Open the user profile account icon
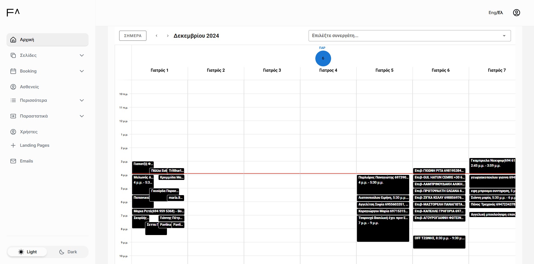The height and width of the screenshot is (264, 534). [x=516, y=13]
